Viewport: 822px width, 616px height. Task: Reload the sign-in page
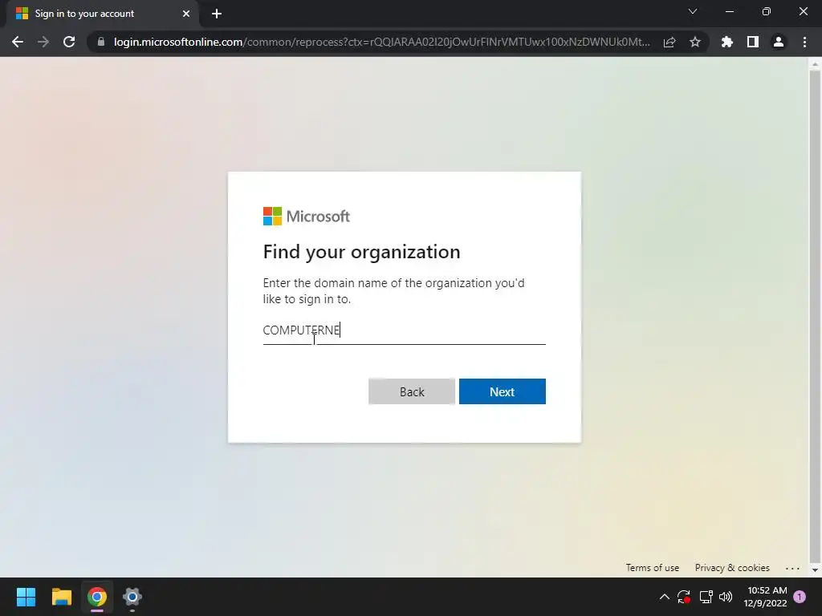point(69,42)
